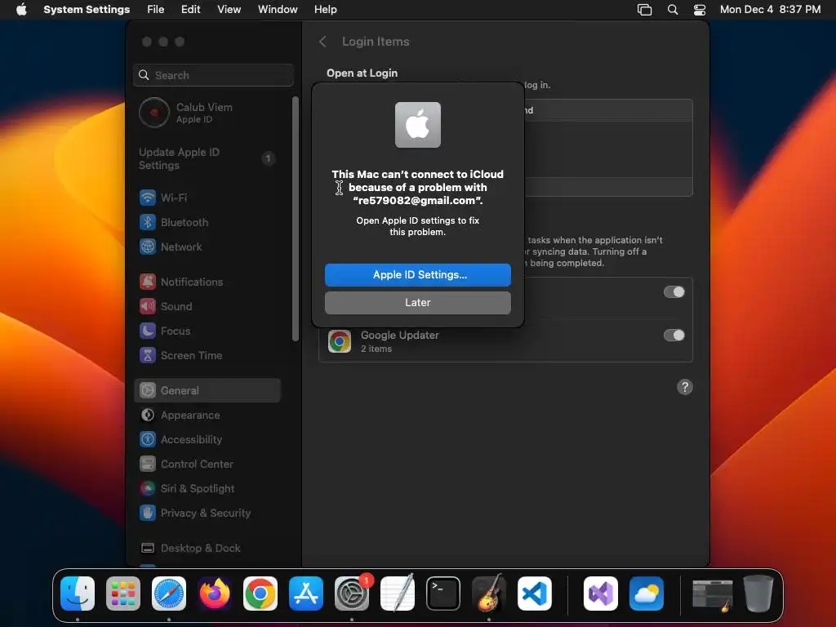The image size is (836, 627).
Task: Toggle the Google Updater background switch
Action: (674, 336)
